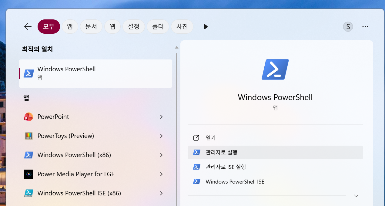Open Windows PowerShell (x86) result
Viewport: 385px width, 206px height.
(95, 155)
